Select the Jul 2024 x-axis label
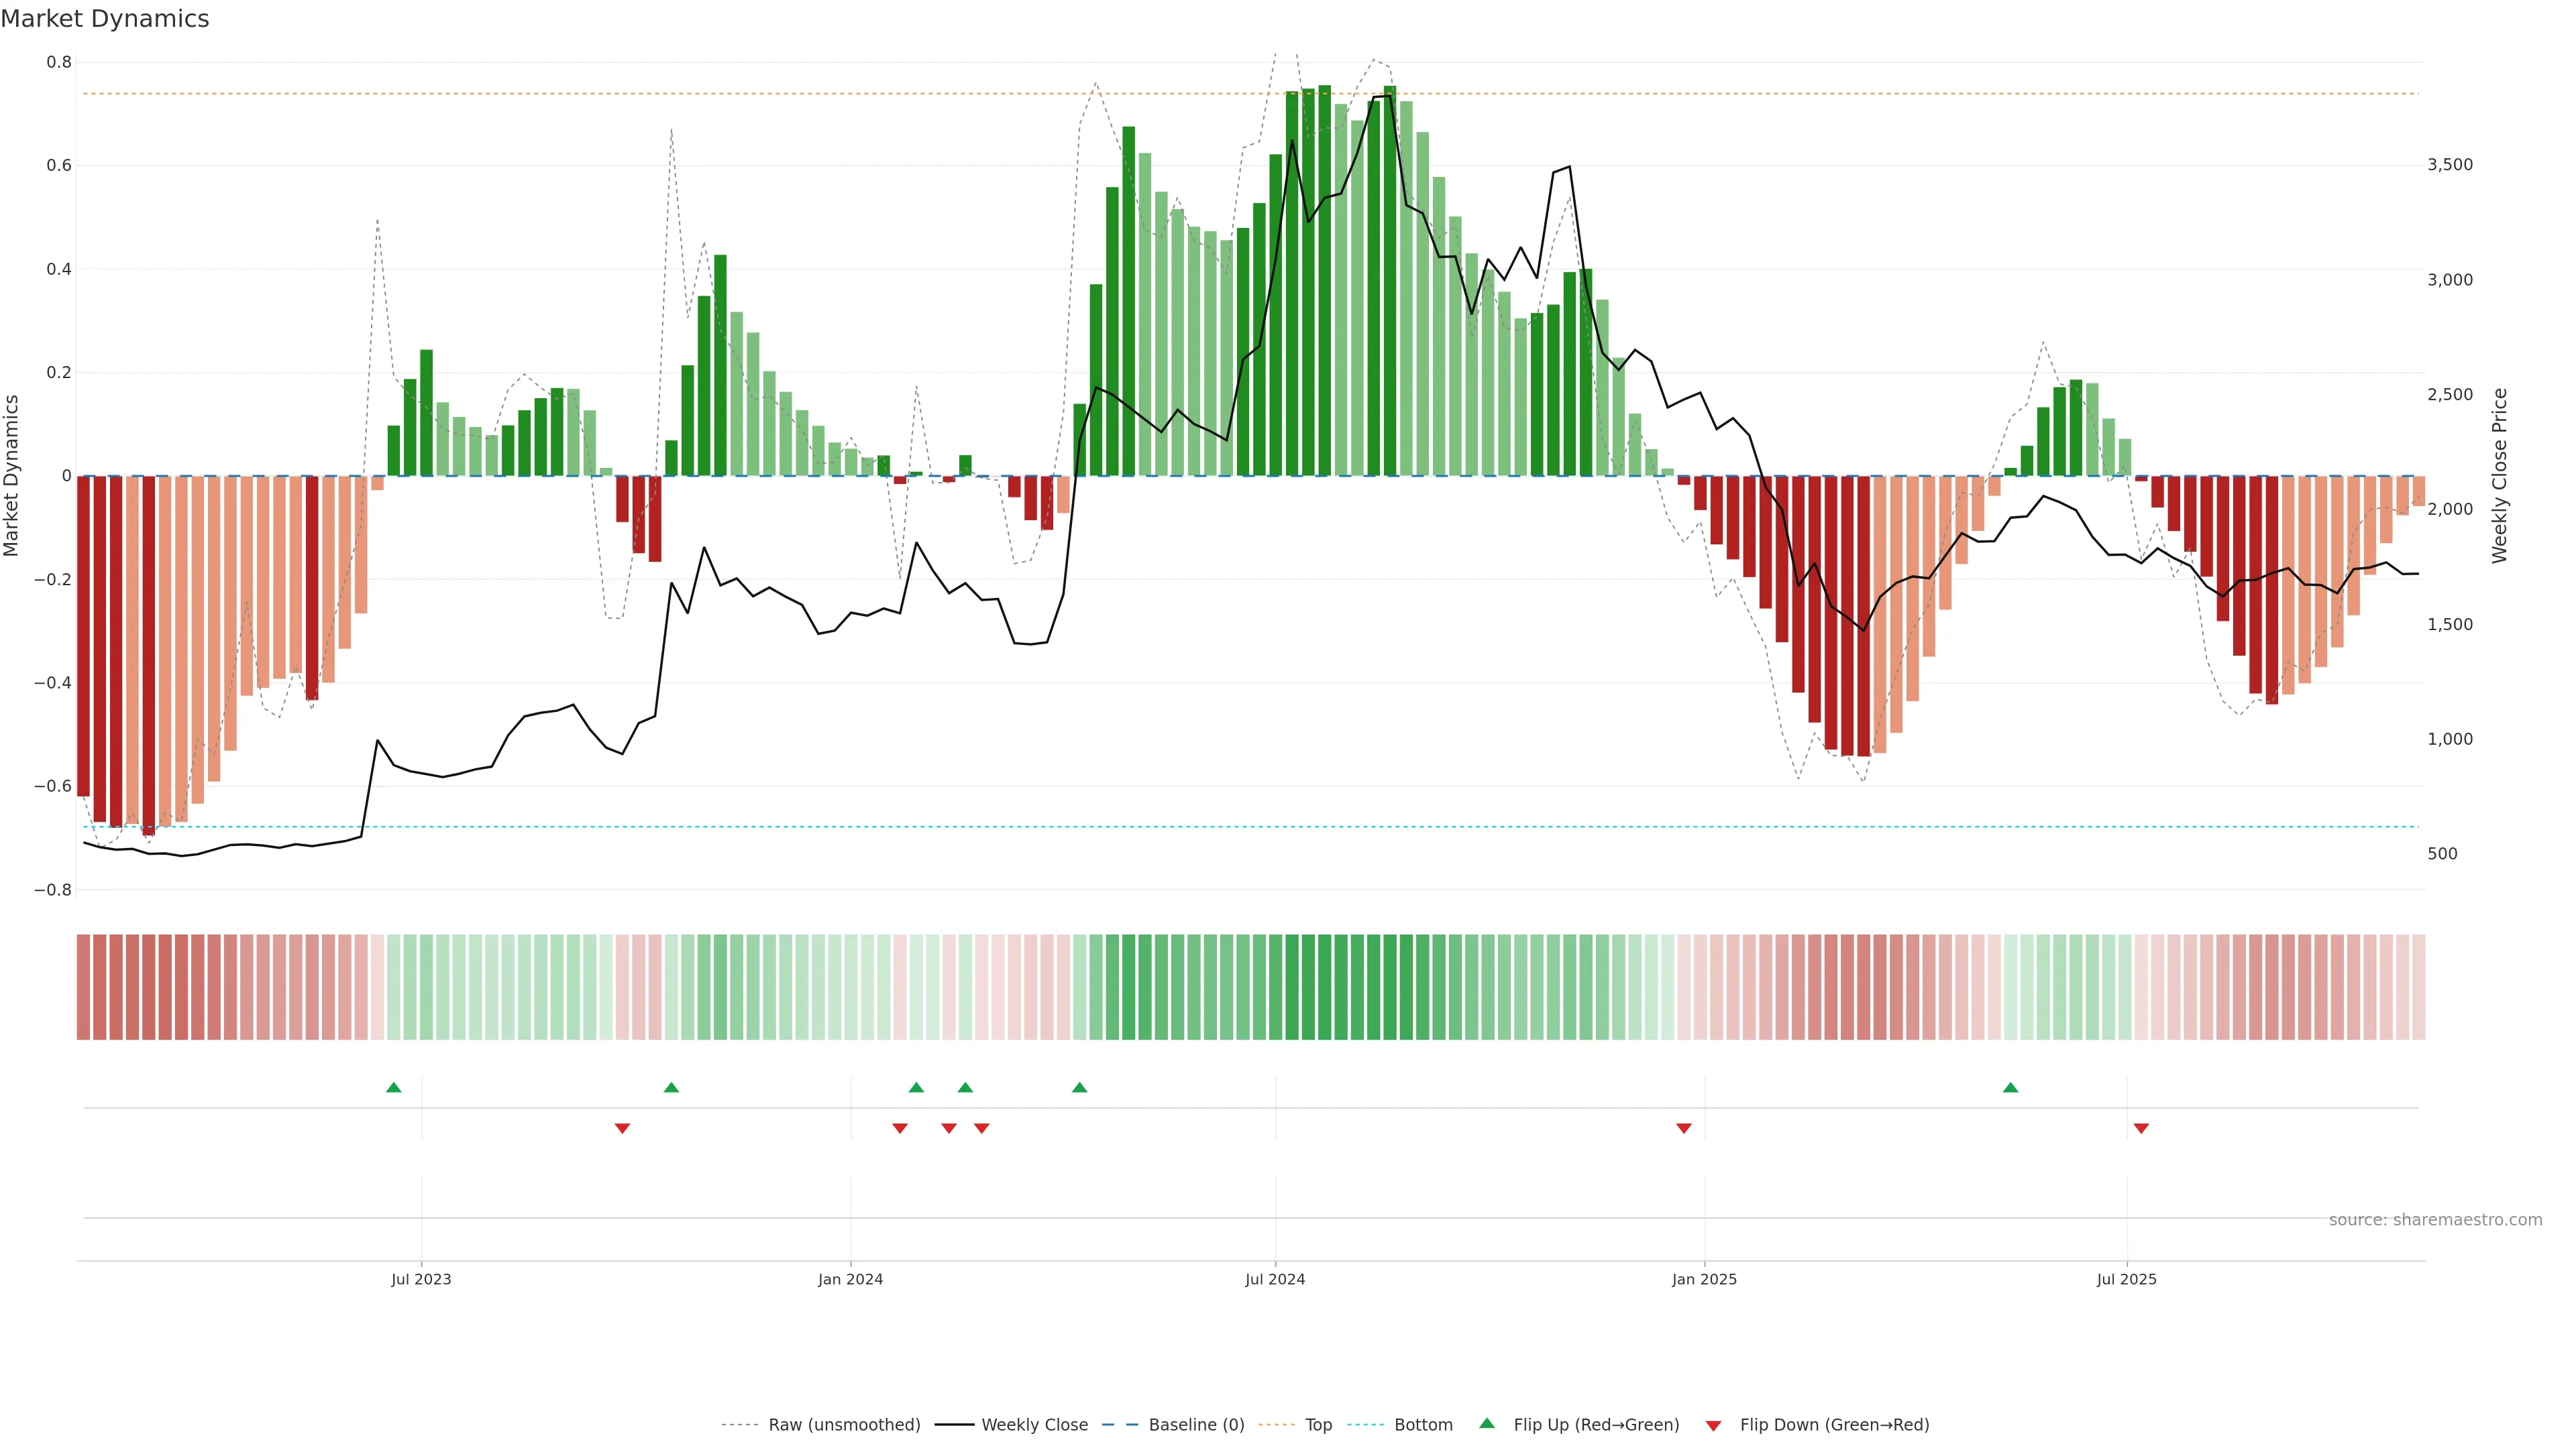2576x1448 pixels. pos(1275,1279)
